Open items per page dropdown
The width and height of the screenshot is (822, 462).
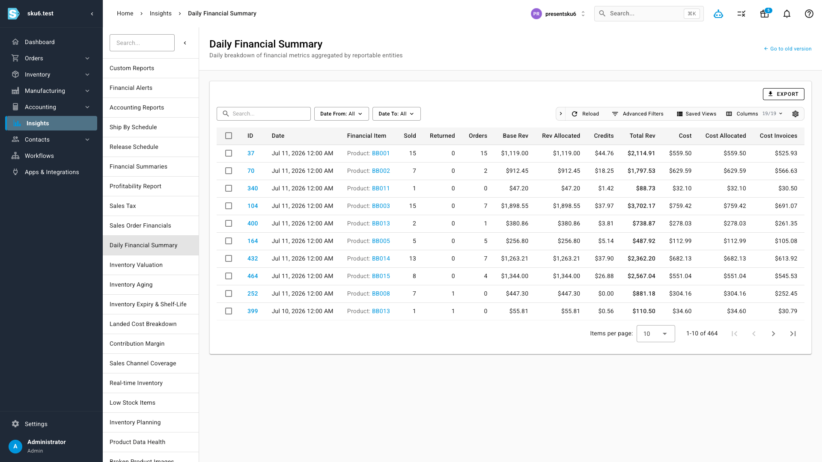(655, 334)
